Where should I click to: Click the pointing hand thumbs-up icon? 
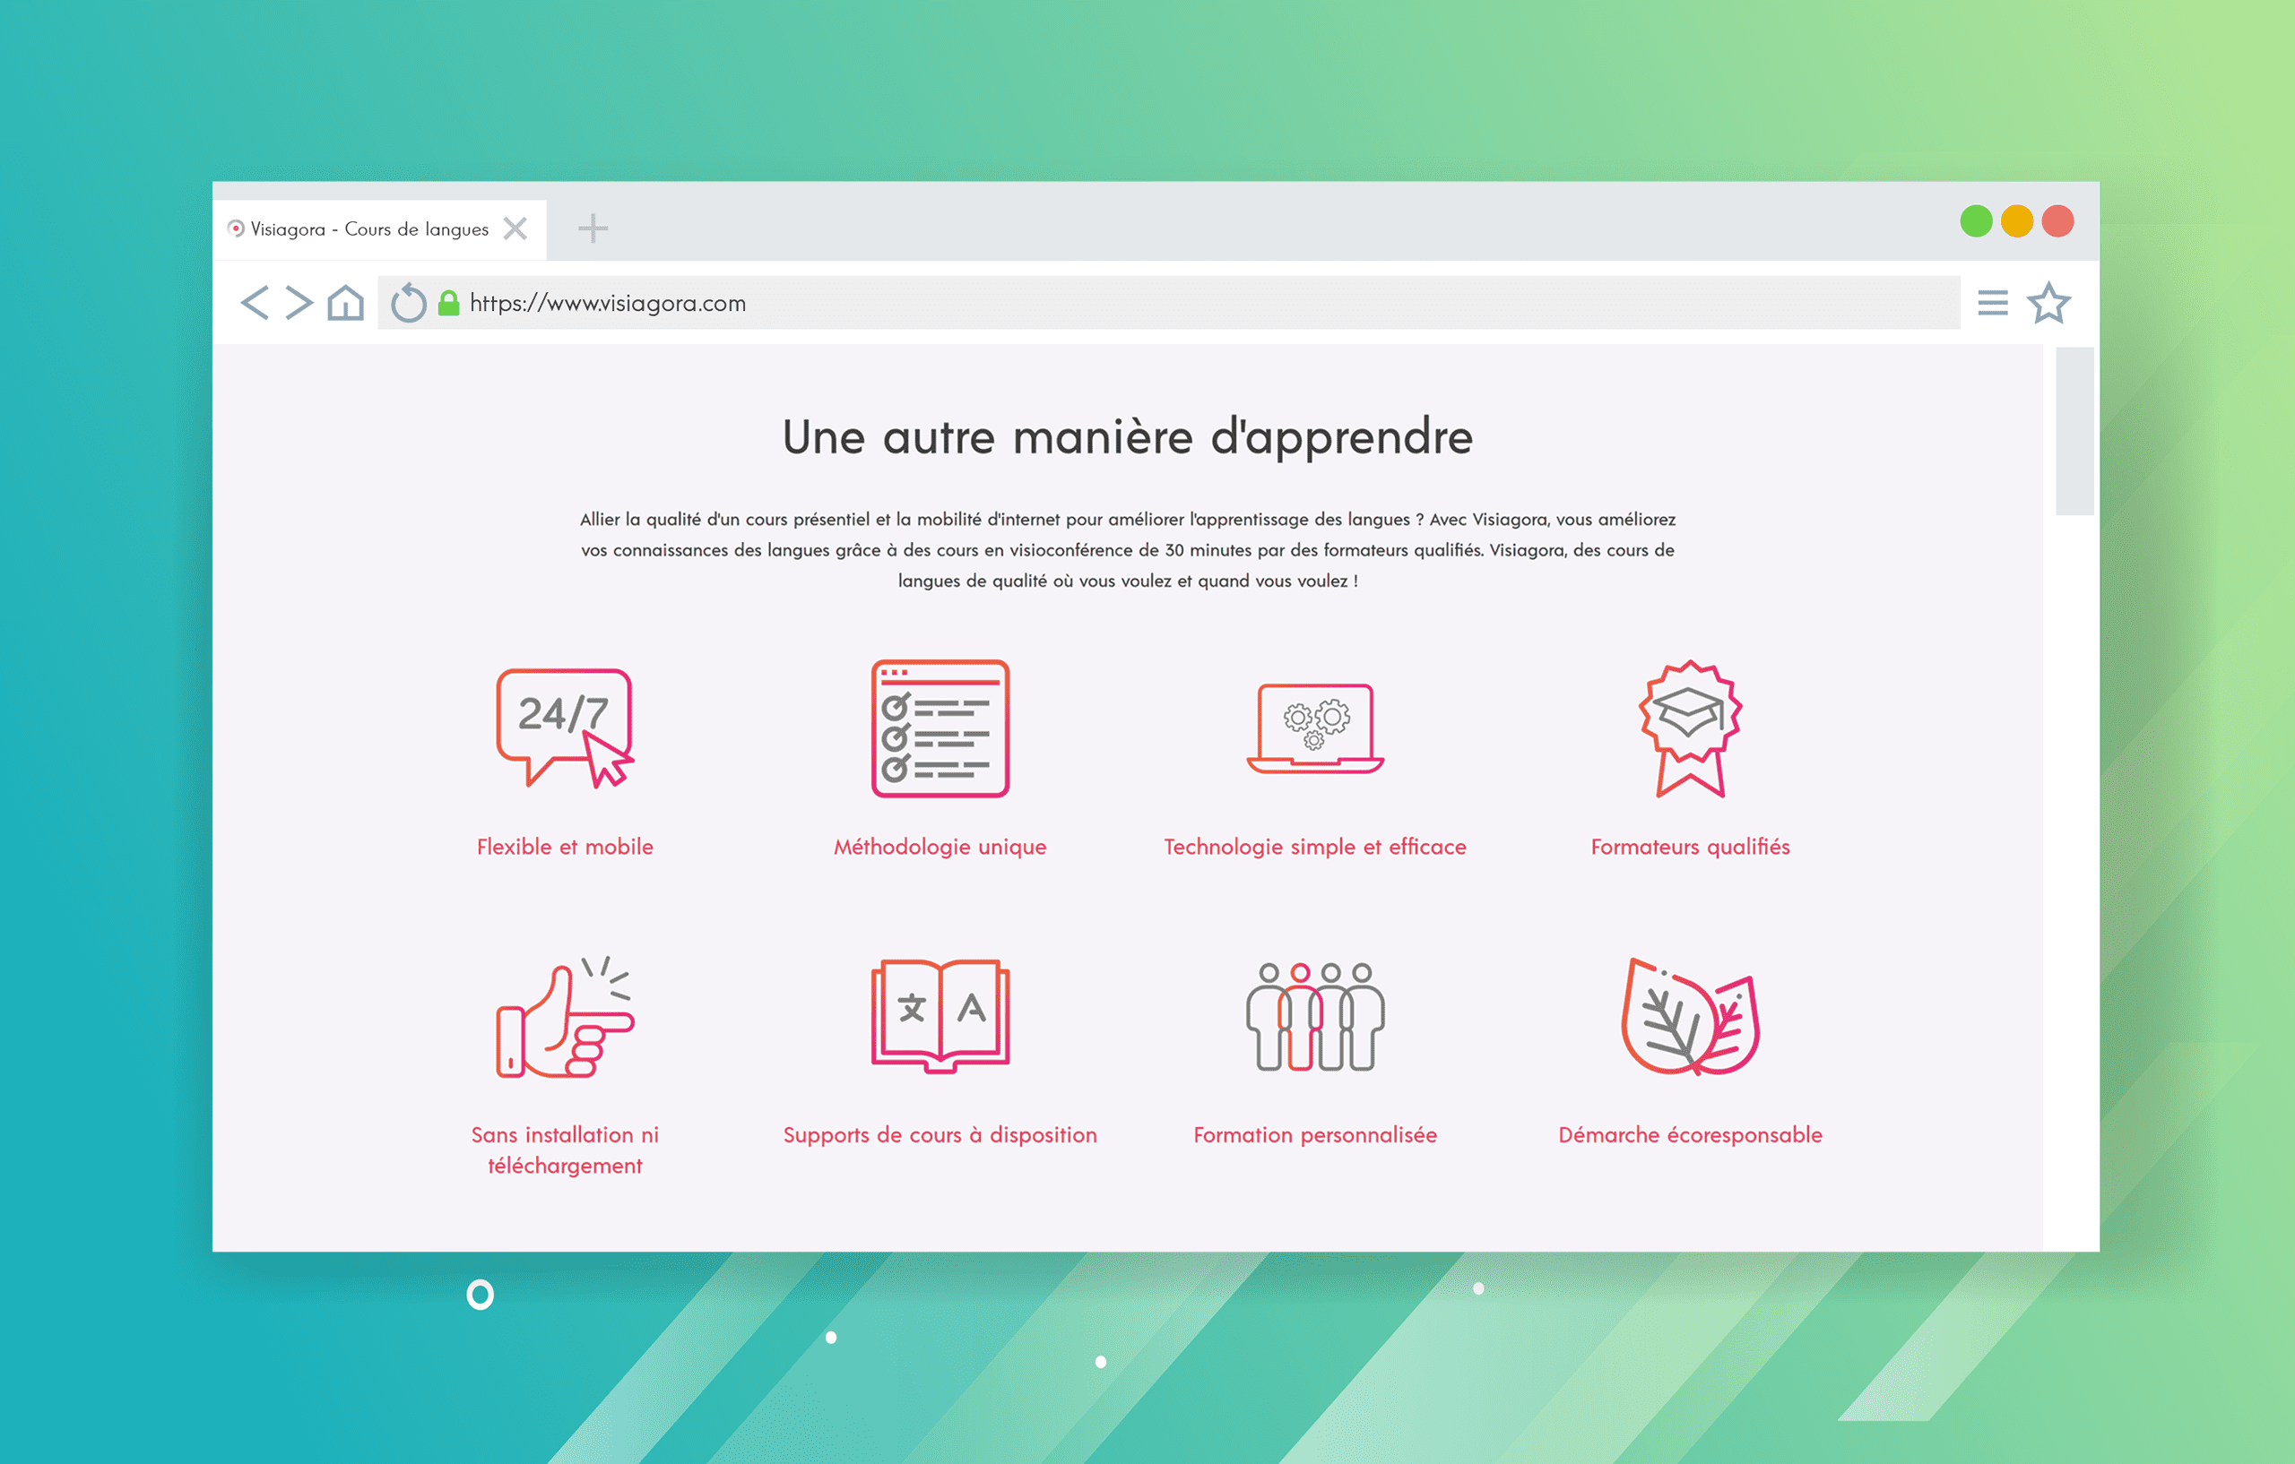point(565,1016)
